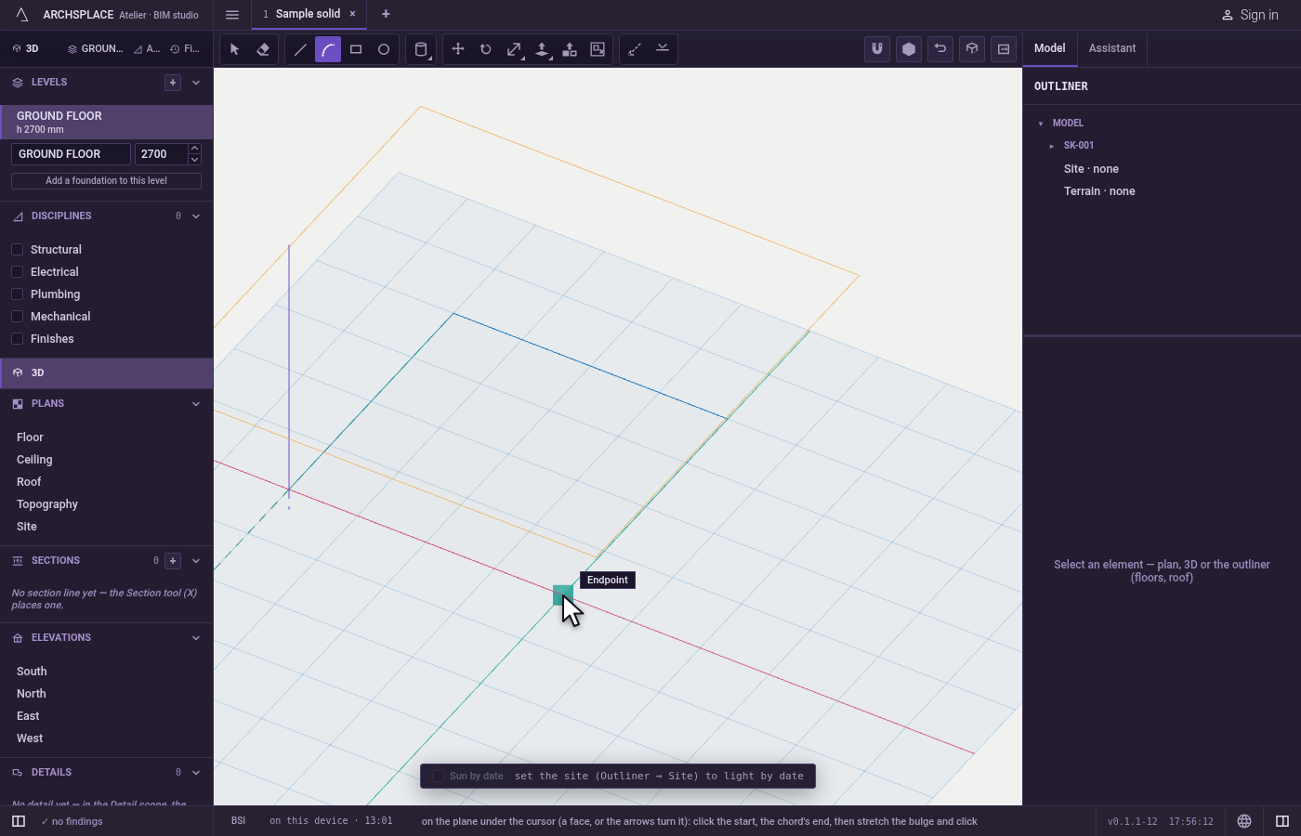1301x836 pixels.
Task: Choose the Arc tool in toolbar
Action: (x=328, y=49)
